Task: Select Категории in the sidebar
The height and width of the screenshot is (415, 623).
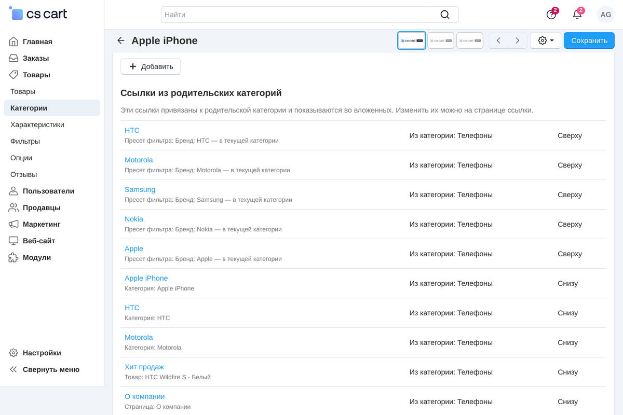Action: click(52, 108)
